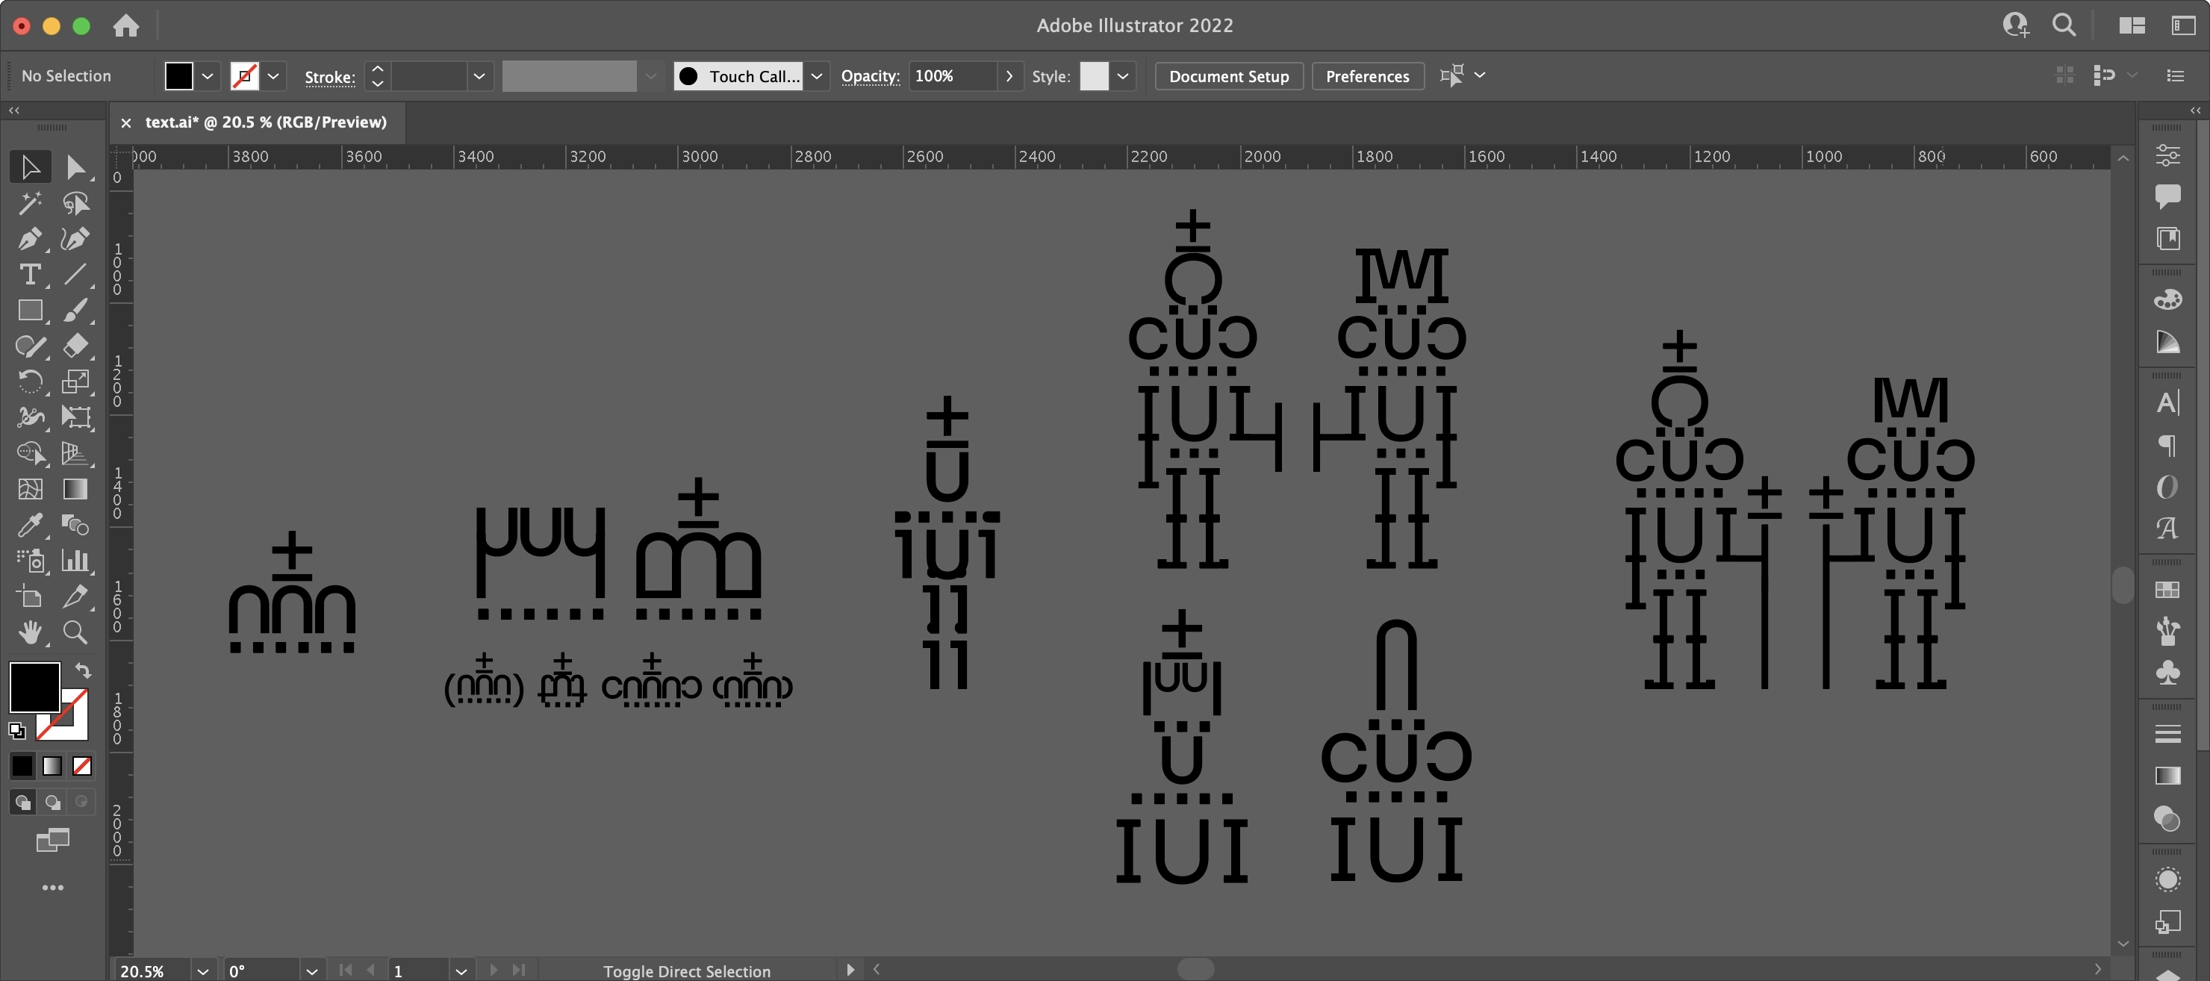Select the Hand tool
The height and width of the screenshot is (981, 2210).
click(x=30, y=632)
